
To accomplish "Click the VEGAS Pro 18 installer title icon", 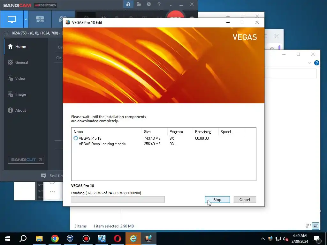I will click(x=68, y=22).
